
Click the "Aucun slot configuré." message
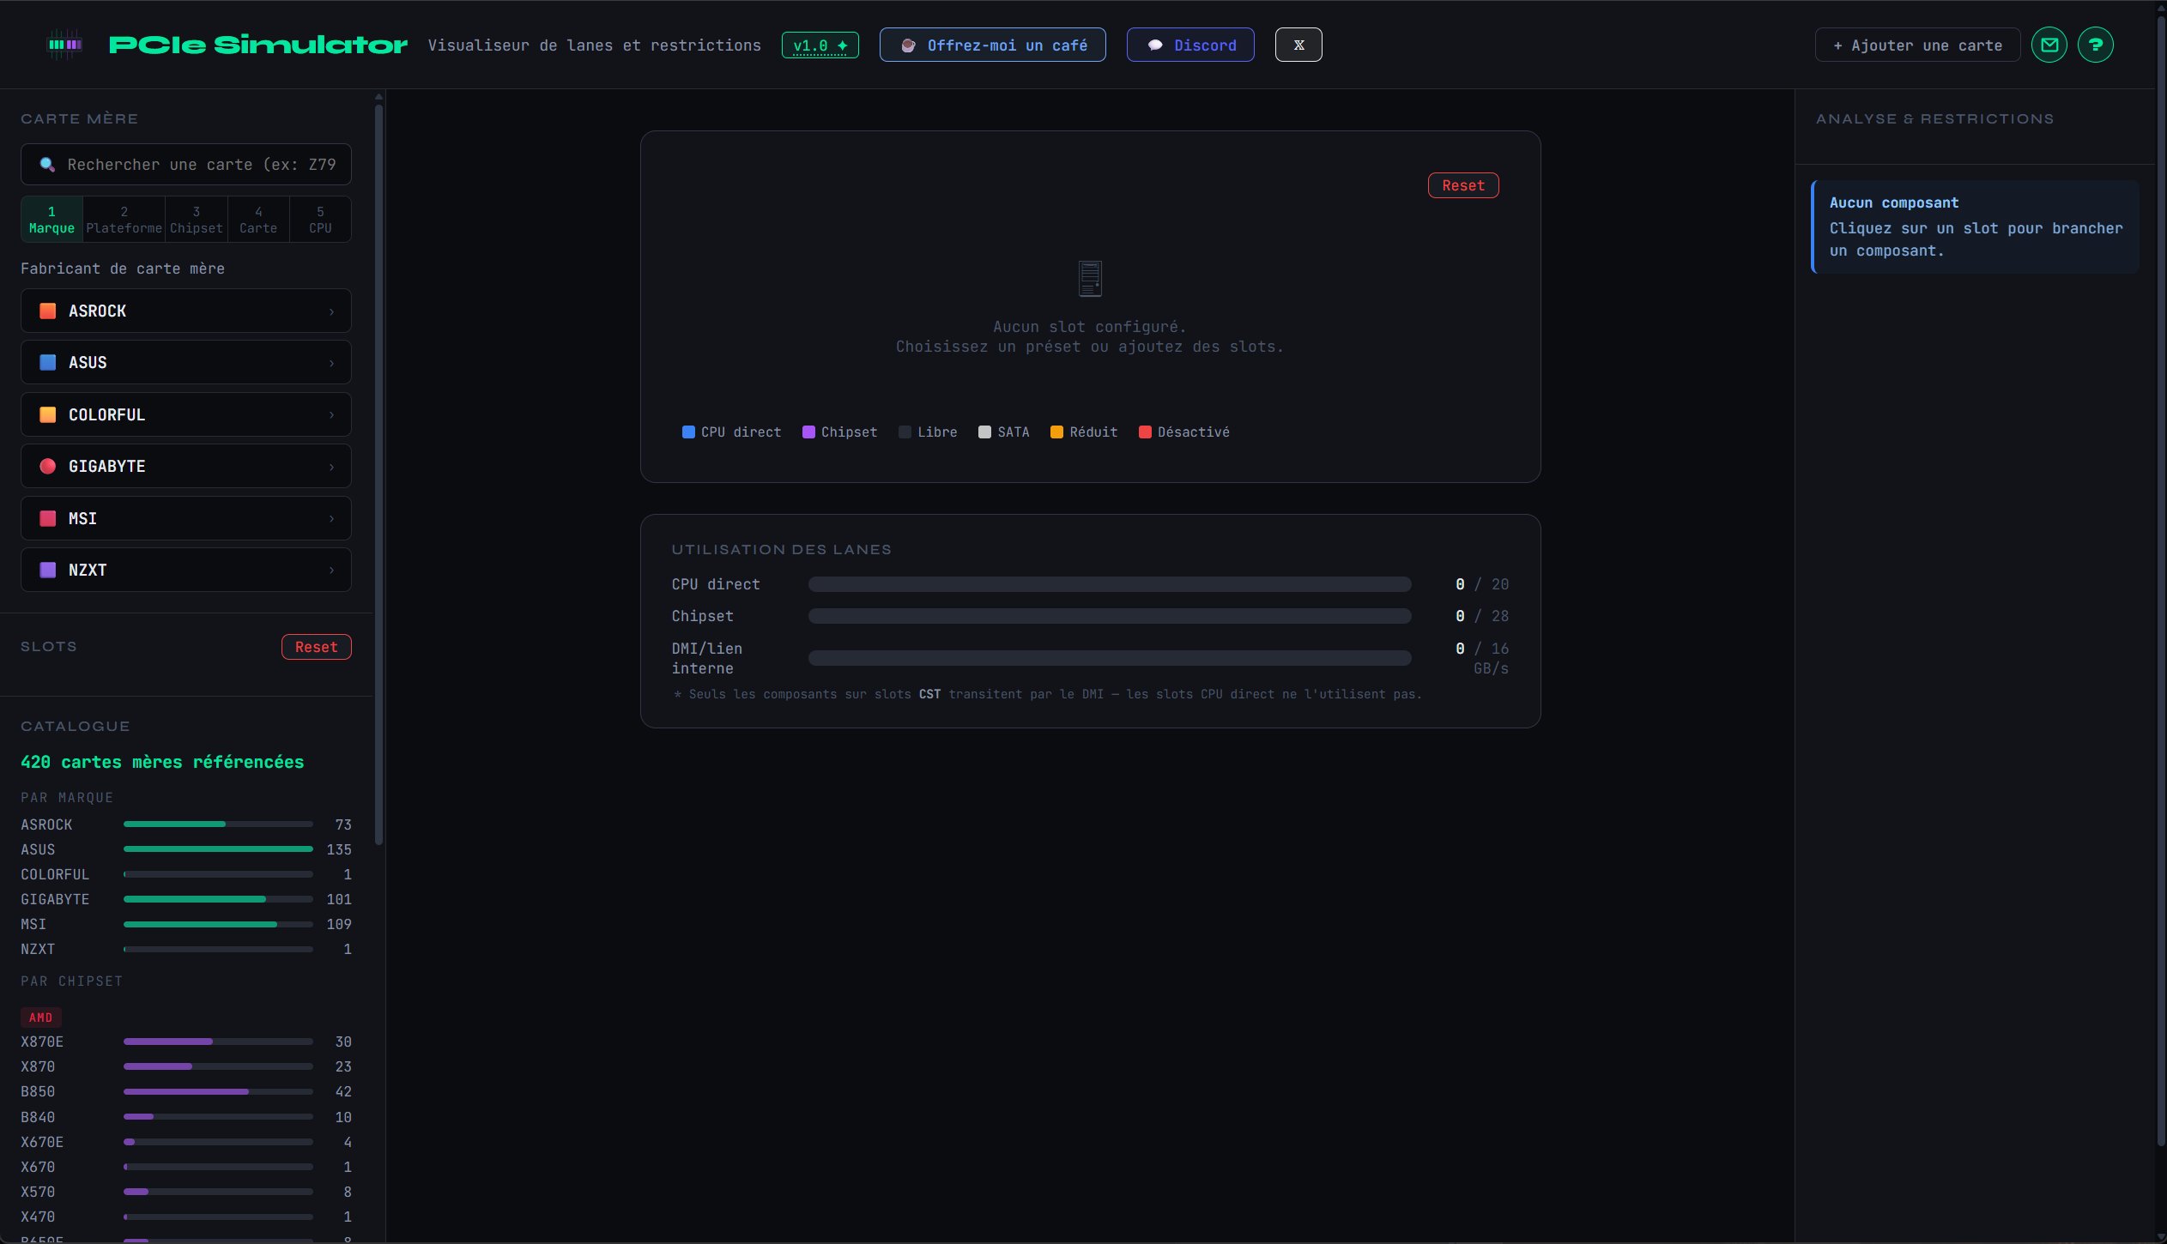[x=1090, y=327]
